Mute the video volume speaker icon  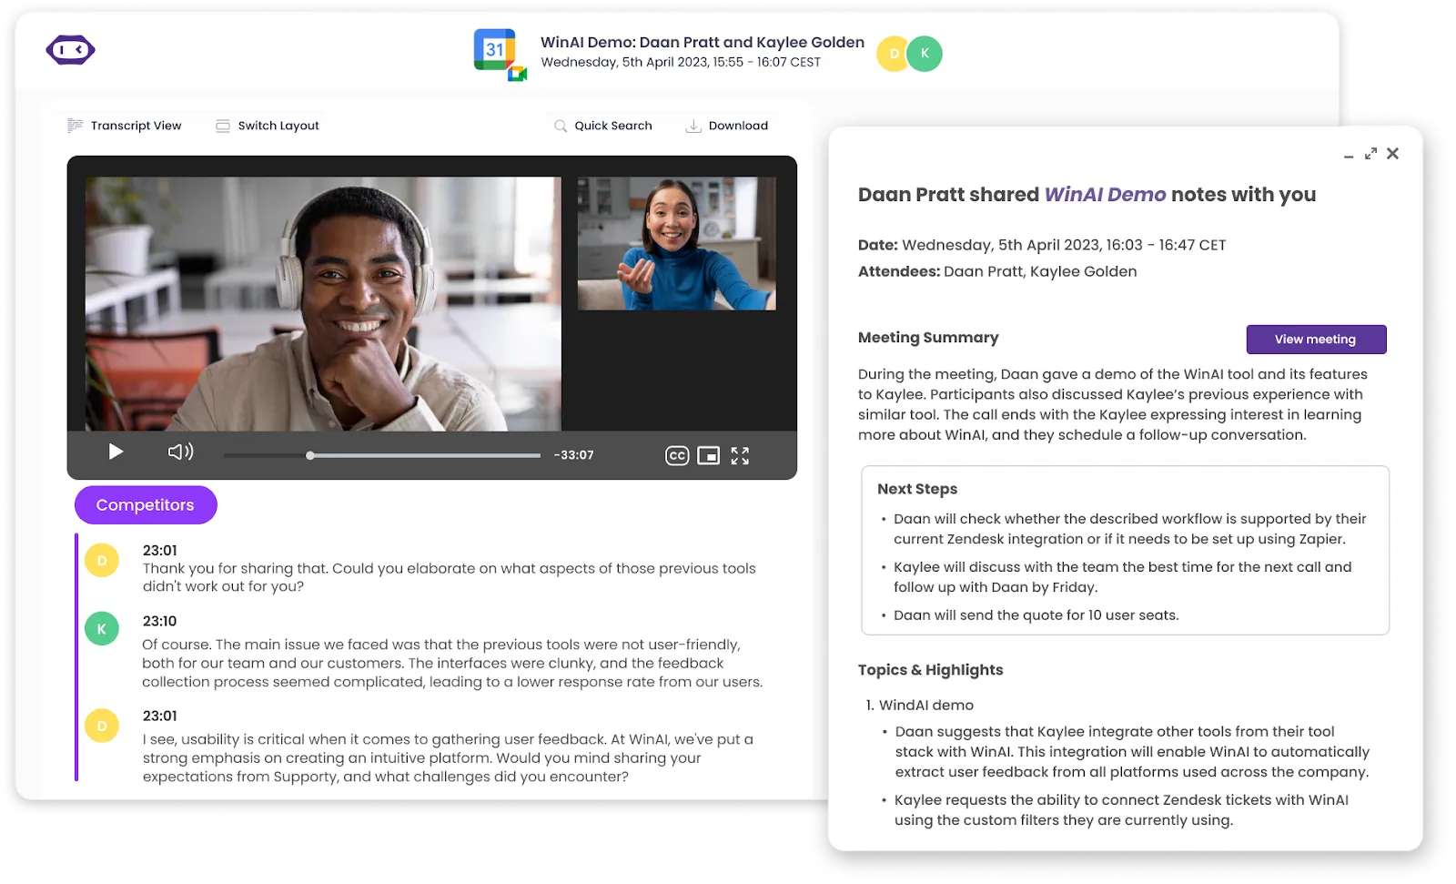coord(180,452)
